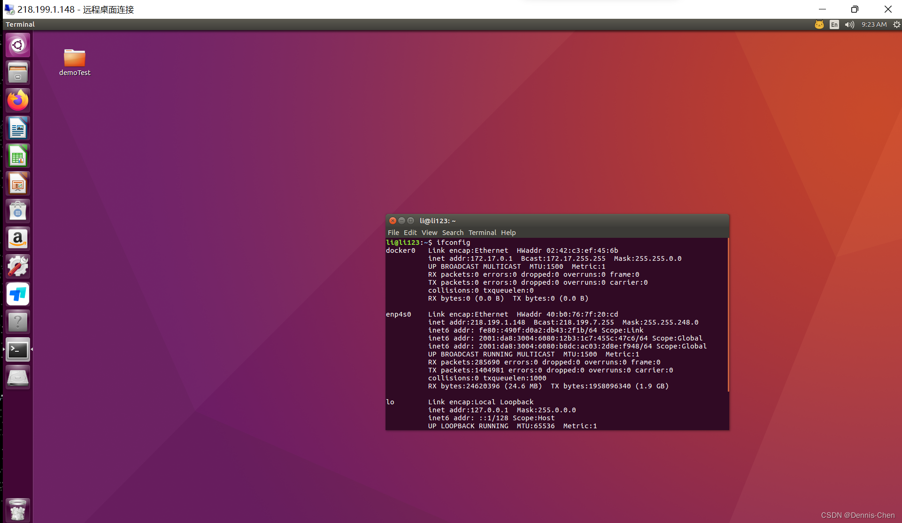
Task: Open the Ubuntu Dash search launcher
Action: [18, 45]
